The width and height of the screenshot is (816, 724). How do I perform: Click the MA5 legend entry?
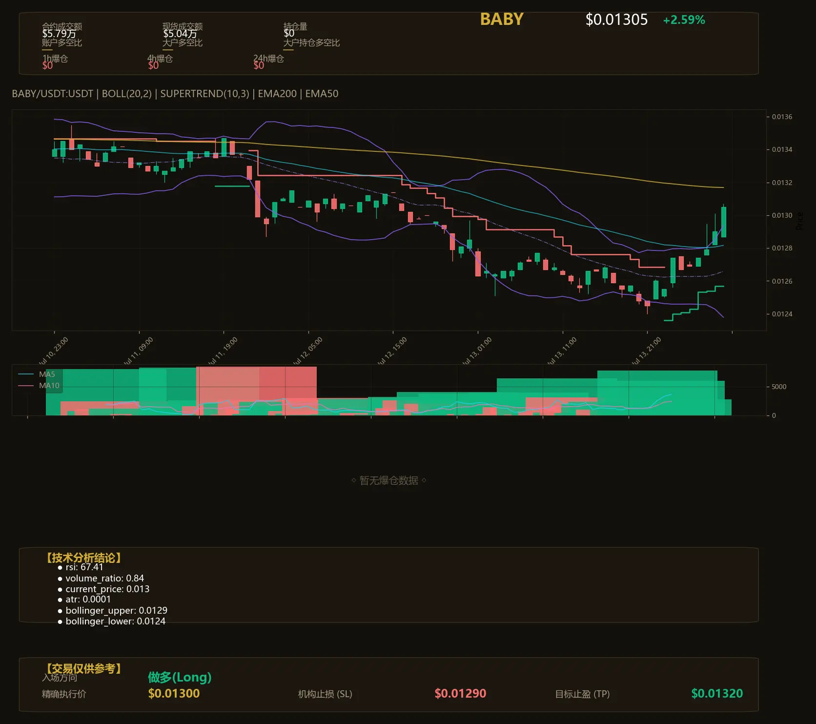[x=37, y=374]
